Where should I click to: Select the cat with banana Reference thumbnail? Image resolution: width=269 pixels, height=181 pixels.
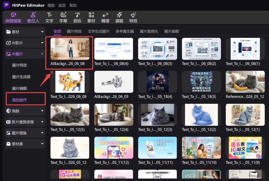coord(245,82)
